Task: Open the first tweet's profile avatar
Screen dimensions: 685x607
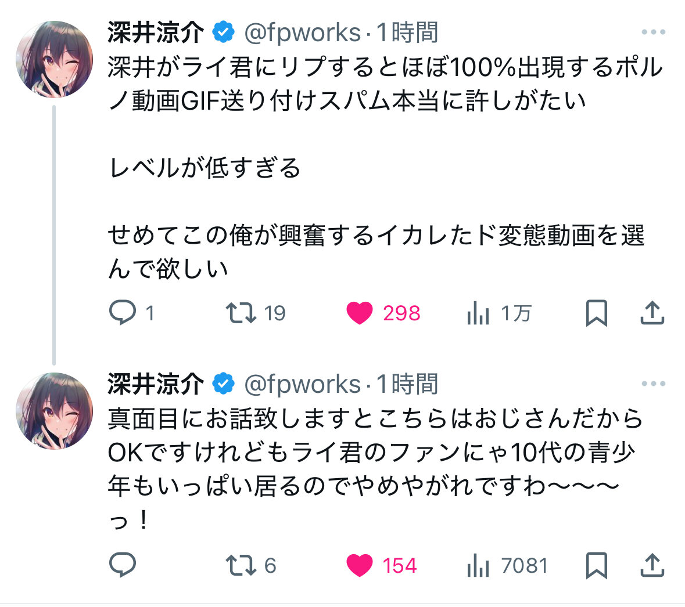Action: pos(54,60)
